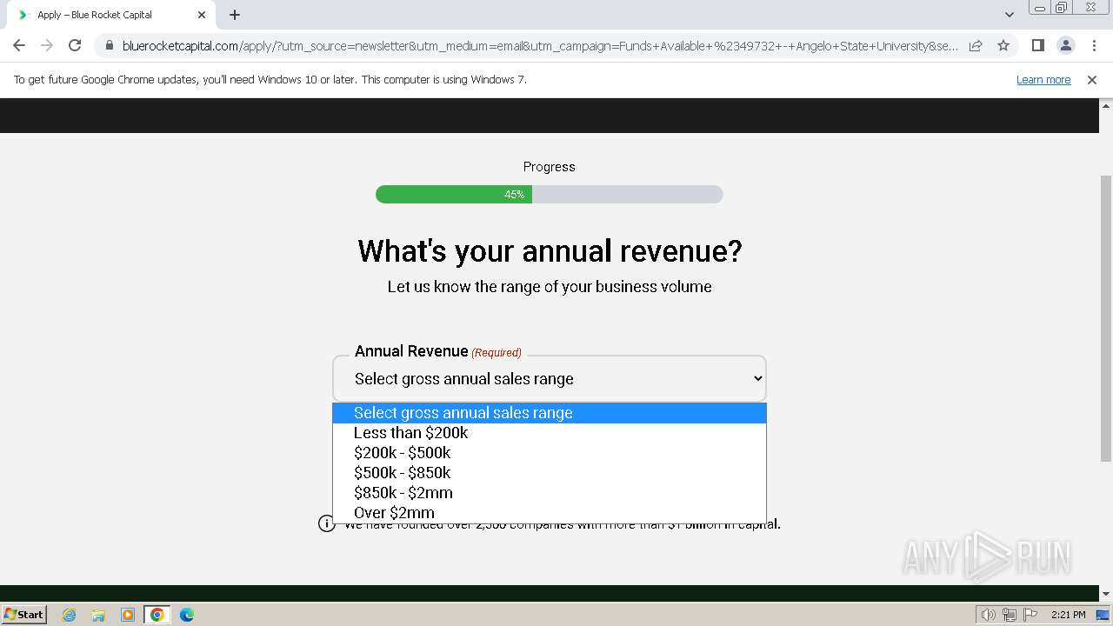The width and height of the screenshot is (1113, 626).
Task: Close the Apply – Blue Rocket Capital tab
Action: tap(202, 15)
